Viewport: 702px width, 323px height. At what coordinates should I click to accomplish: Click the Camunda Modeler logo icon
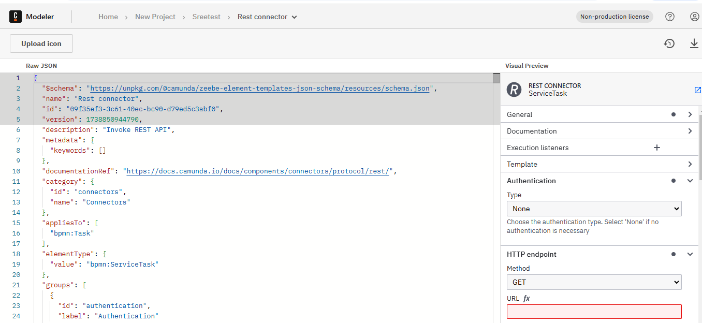point(16,17)
